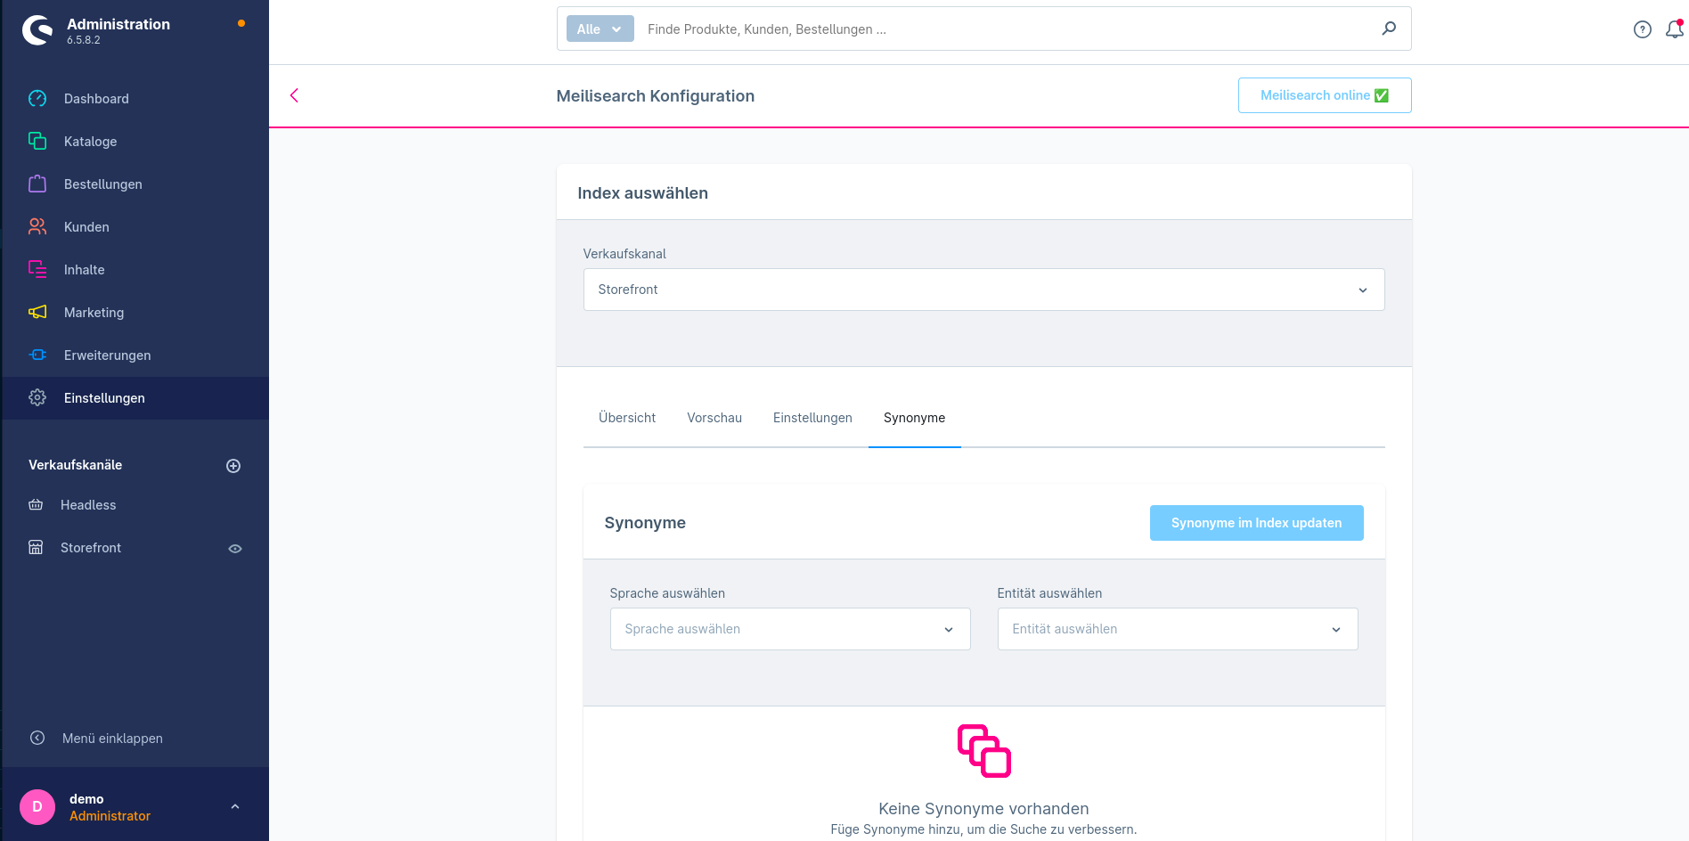Switch to the Einstellungen tab
This screenshot has width=1689, height=841.
812,418
